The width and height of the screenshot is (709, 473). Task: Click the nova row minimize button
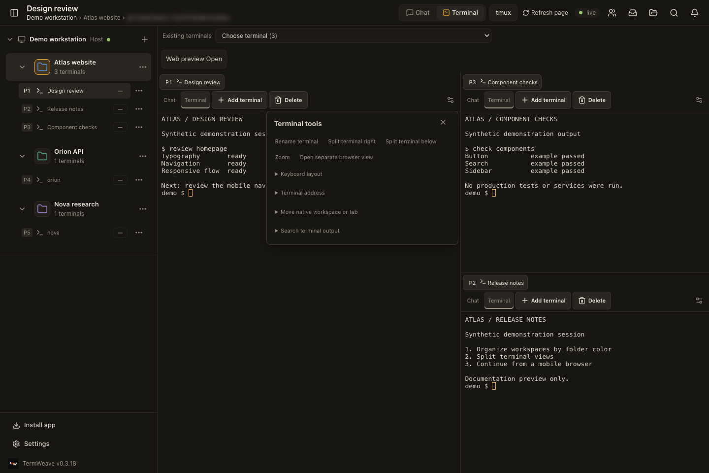(120, 233)
